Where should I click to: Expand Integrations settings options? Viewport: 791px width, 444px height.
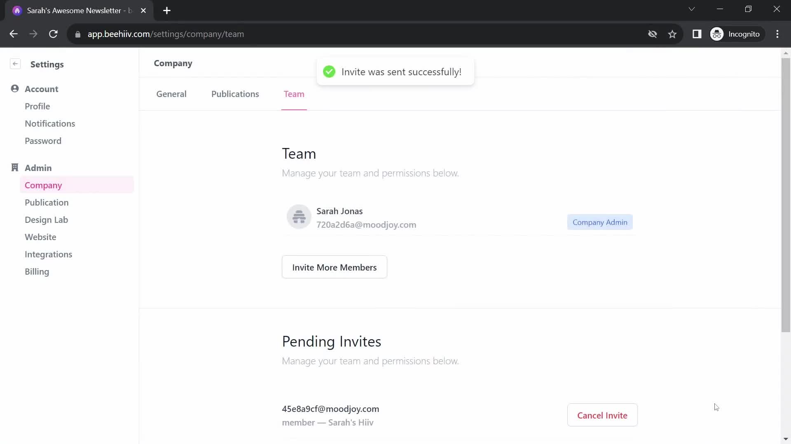(48, 254)
